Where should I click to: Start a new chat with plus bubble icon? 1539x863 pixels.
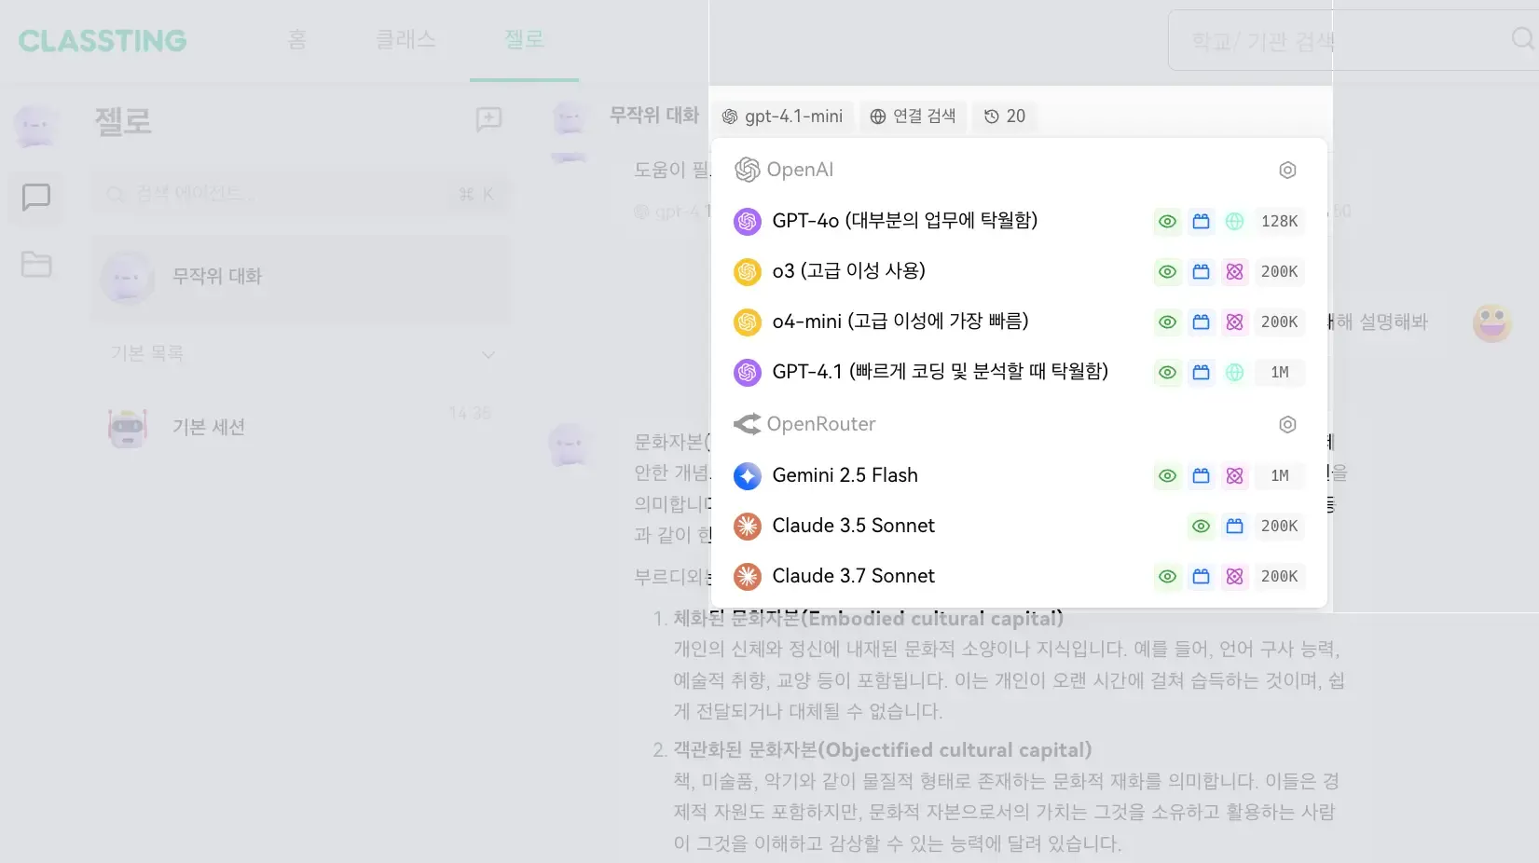(488, 119)
